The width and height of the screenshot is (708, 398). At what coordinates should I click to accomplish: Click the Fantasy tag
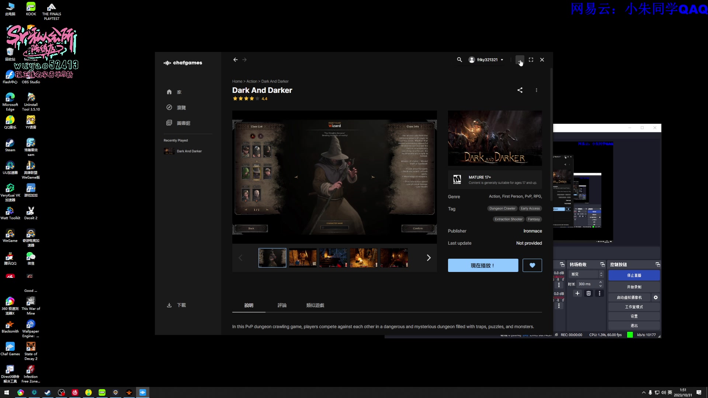pos(534,219)
